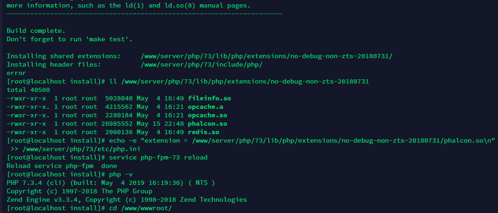Click the fileinfo.so filename in listing
This screenshot has width=498, height=213.
point(210,98)
